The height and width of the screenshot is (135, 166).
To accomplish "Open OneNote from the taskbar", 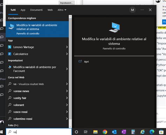I will pyautogui.click(x=124, y=132).
